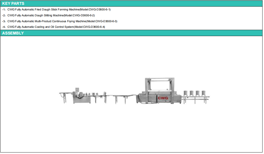Image resolution: width=264 pixels, height=154 pixels.
Task: Click the KEY PARTS section header
Action: click(x=13, y=3)
